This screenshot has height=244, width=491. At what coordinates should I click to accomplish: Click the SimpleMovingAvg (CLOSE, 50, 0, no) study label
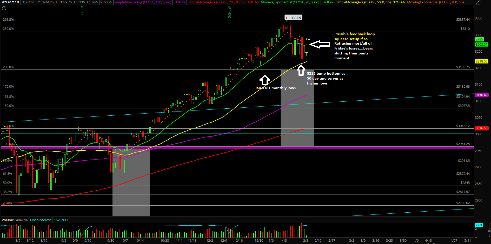coord(363,2)
